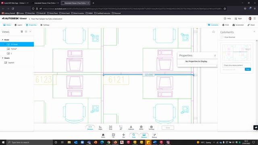Image resolution: width=258 pixels, height=145 pixels.
Task: Open the Layout1 sheet
Action: (11, 63)
